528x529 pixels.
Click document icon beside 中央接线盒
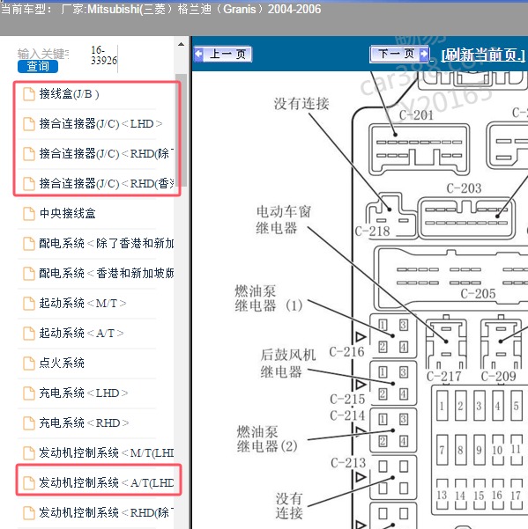29,214
